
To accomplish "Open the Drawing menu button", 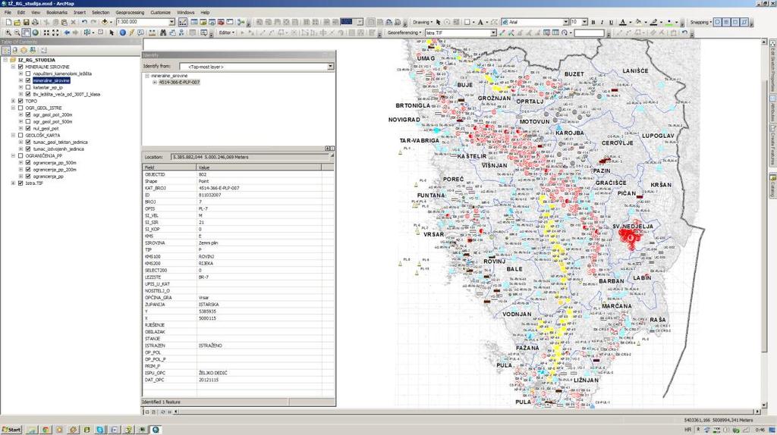I will point(422,22).
